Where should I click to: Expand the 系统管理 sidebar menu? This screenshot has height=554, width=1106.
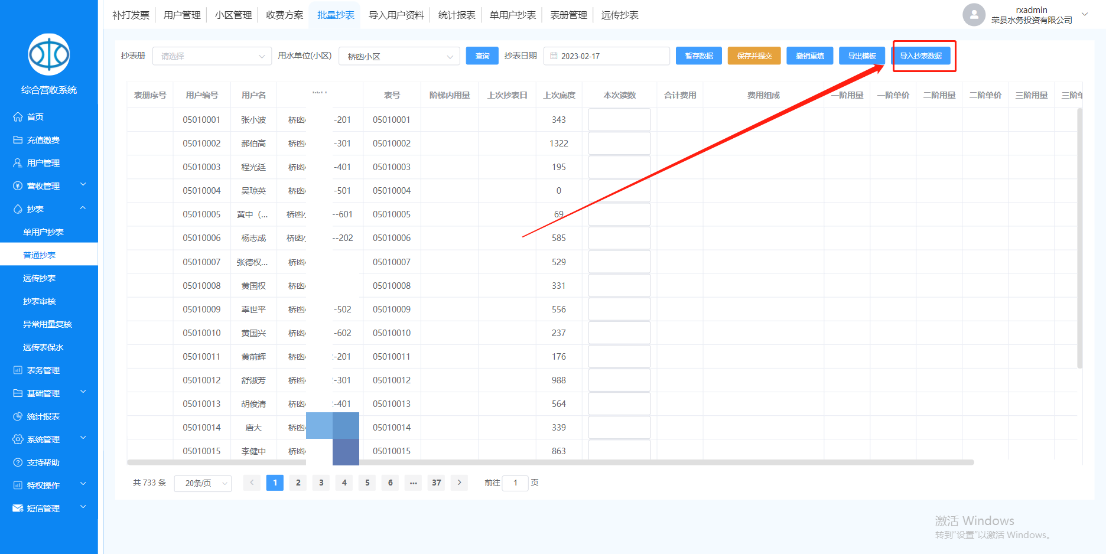(83, 438)
